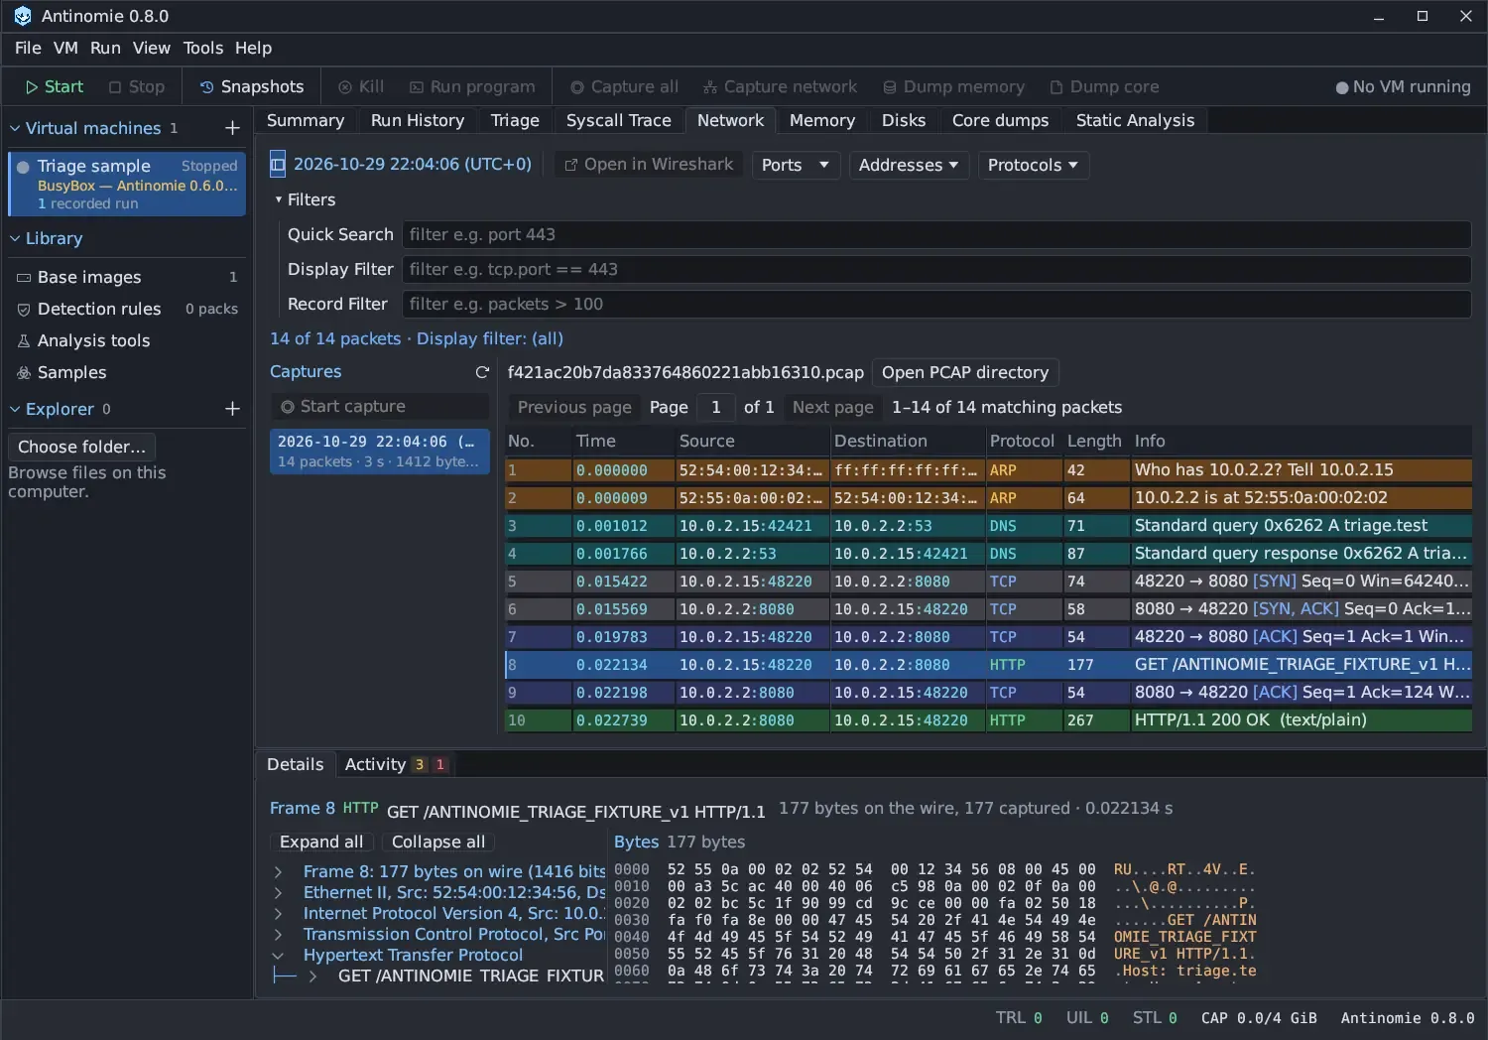Add a new virtual machine plus icon
The width and height of the screenshot is (1488, 1040).
[x=232, y=128]
